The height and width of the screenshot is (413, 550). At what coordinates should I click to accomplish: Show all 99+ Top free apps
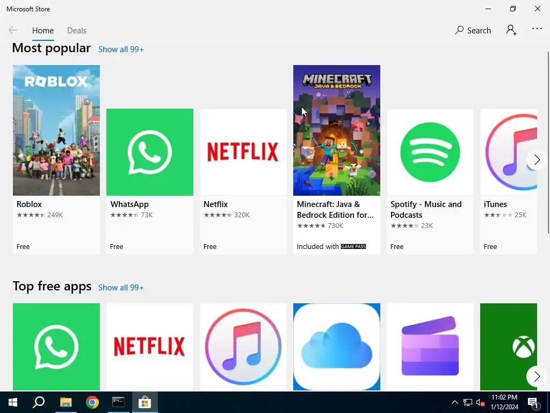pyautogui.click(x=121, y=288)
